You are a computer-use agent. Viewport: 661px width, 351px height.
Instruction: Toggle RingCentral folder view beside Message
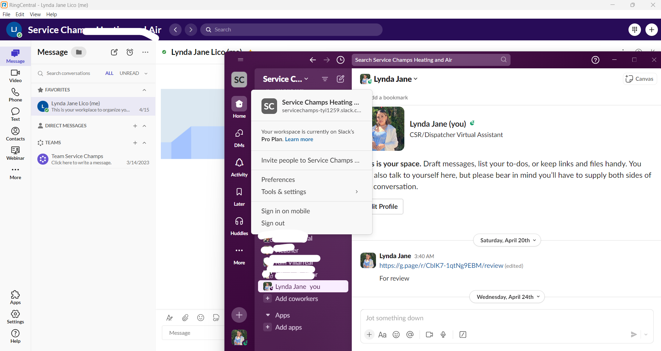tap(79, 52)
